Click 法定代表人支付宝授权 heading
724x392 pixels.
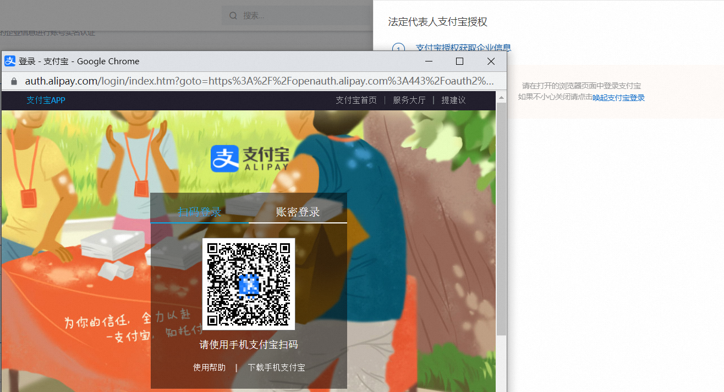pos(438,22)
